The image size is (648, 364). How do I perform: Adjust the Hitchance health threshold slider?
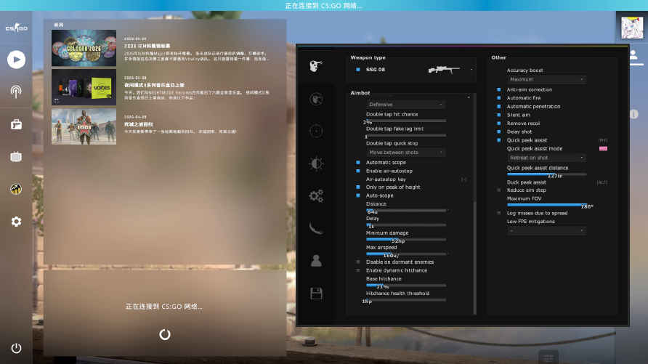pos(406,299)
